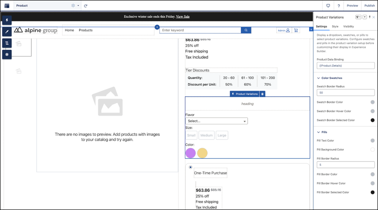Select the One-Time Purchase radio button
This screenshot has height=210, width=378.
(190, 167)
